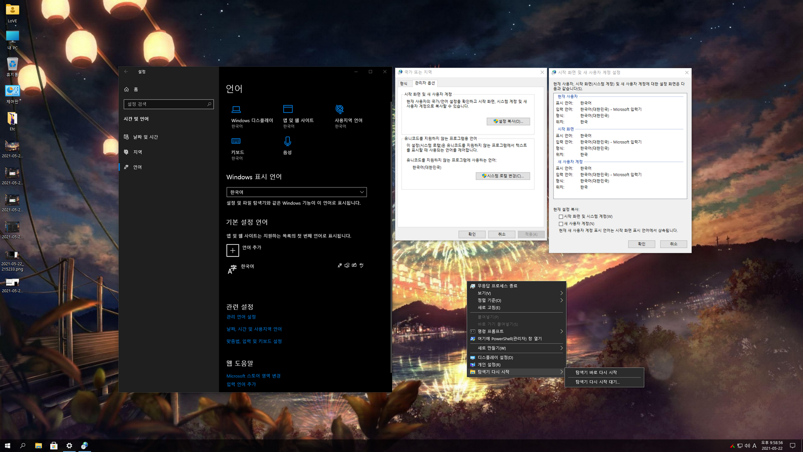
Task: Select 탐색기 다시 시작 대기... submenu item
Action: (604, 382)
